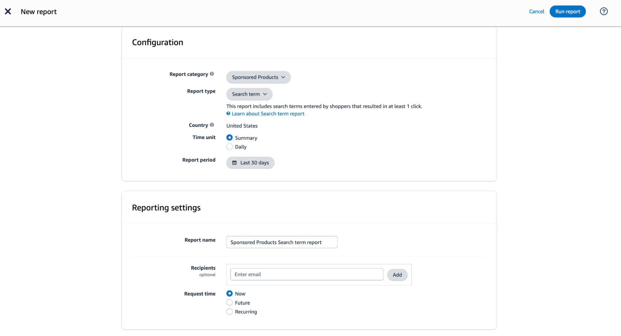Image resolution: width=621 pixels, height=336 pixels.
Task: Open Learn about Search term report link
Action: pyautogui.click(x=268, y=114)
